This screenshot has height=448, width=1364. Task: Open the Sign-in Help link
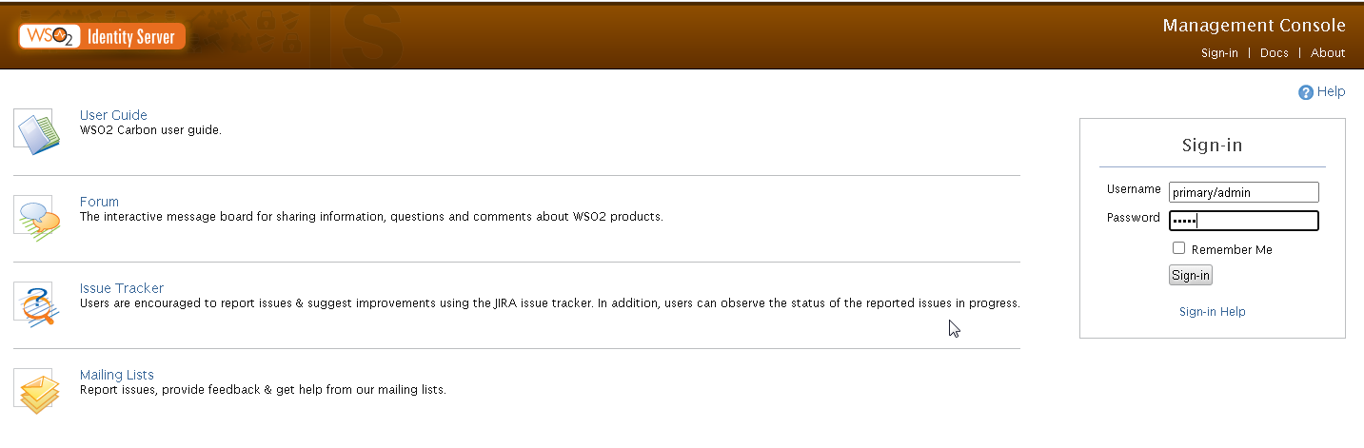click(x=1213, y=312)
